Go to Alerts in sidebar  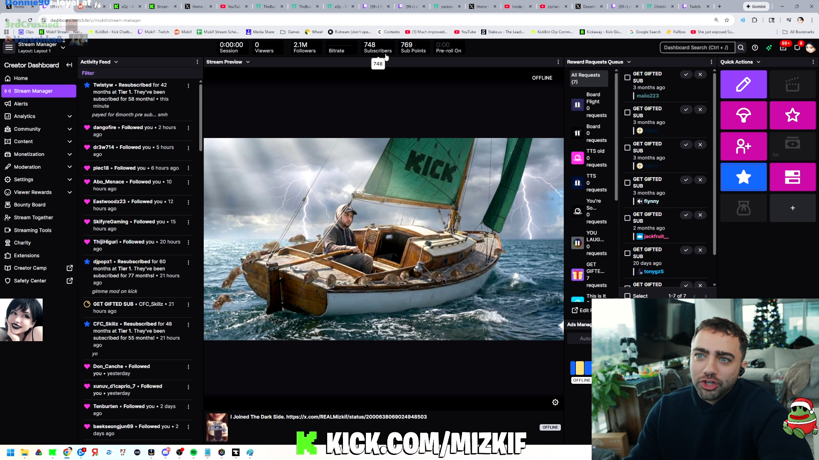point(21,103)
